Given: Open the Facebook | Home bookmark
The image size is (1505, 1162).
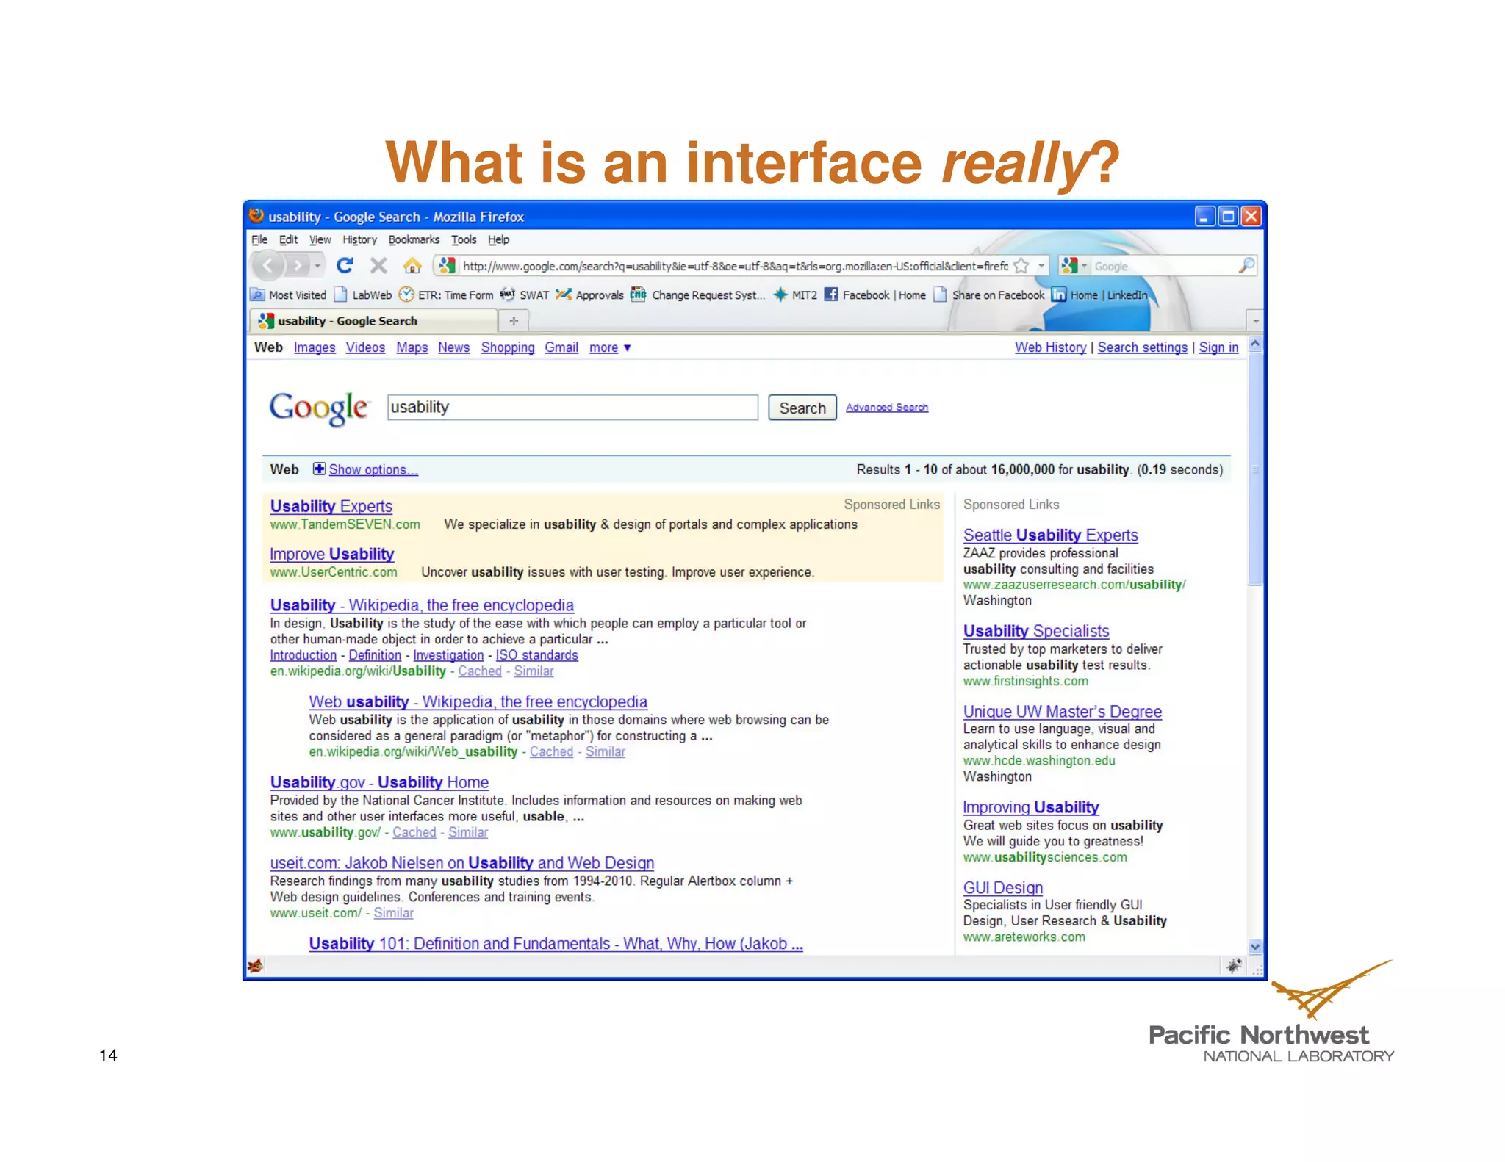Looking at the screenshot, I should coord(874,295).
